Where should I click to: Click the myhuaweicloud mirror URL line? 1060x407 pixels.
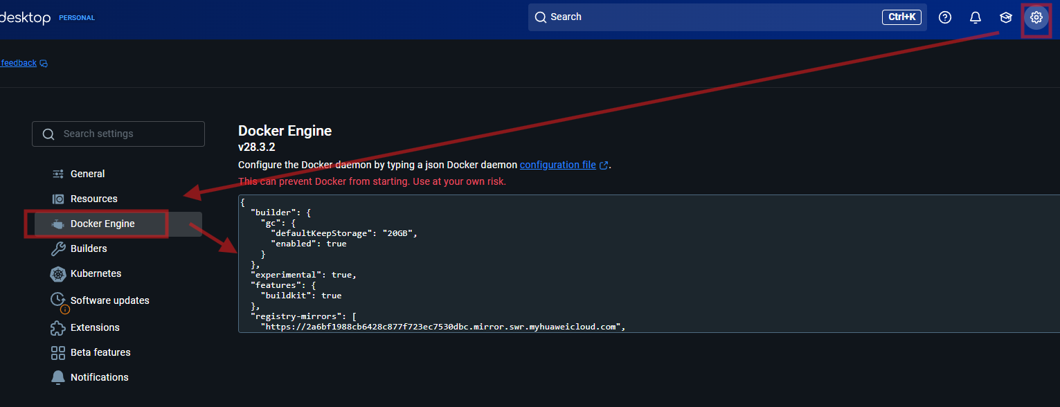(x=443, y=327)
